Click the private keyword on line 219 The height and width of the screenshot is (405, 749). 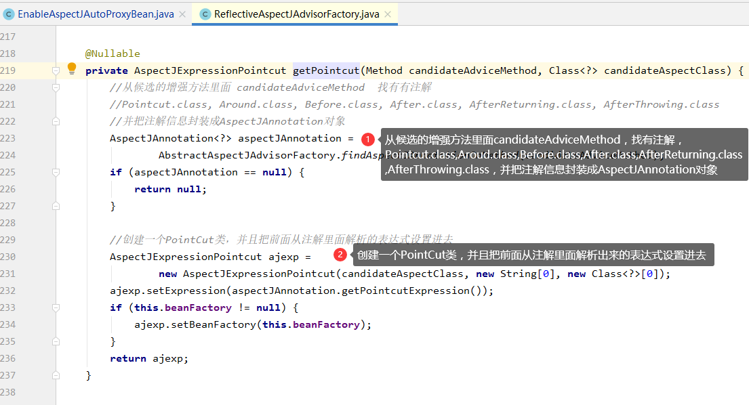106,70
